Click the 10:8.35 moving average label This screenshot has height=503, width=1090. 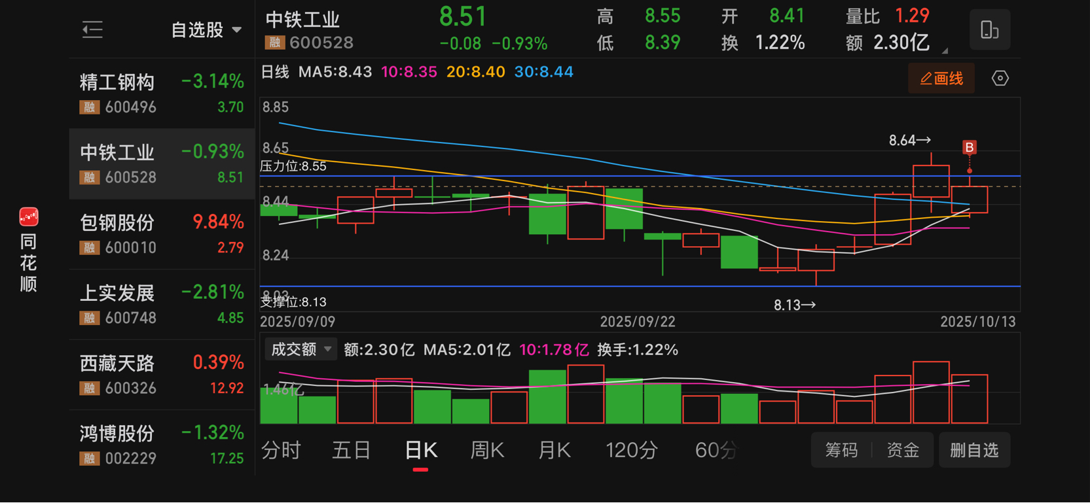click(409, 72)
